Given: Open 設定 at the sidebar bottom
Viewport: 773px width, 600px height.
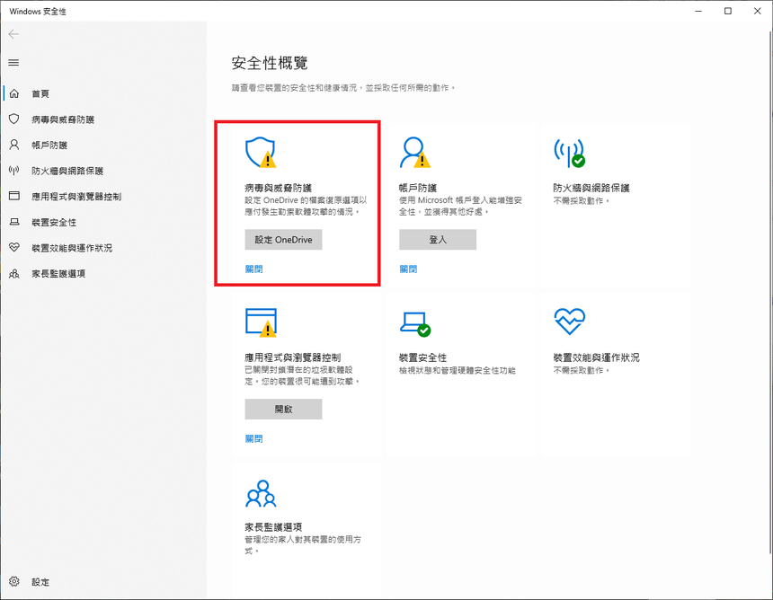Looking at the screenshot, I should click(x=40, y=582).
